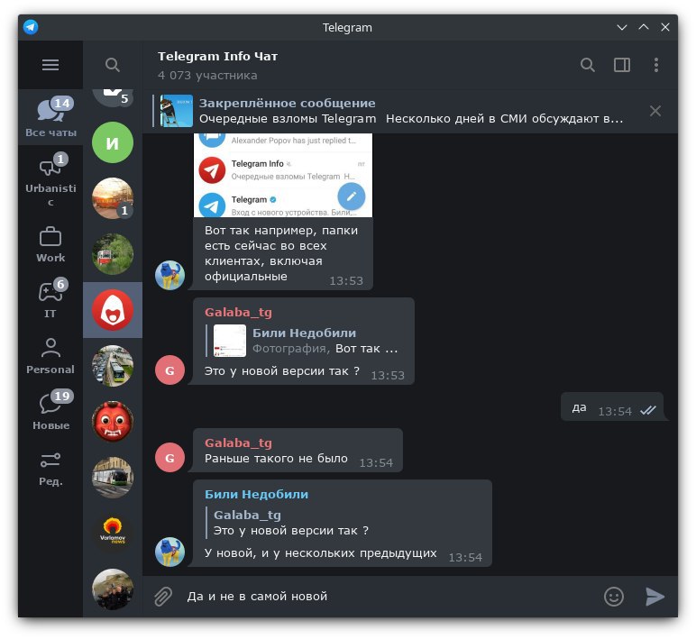Click the pink G avatar beside 13:54 message
This screenshot has height=639, width=696.
point(170,458)
